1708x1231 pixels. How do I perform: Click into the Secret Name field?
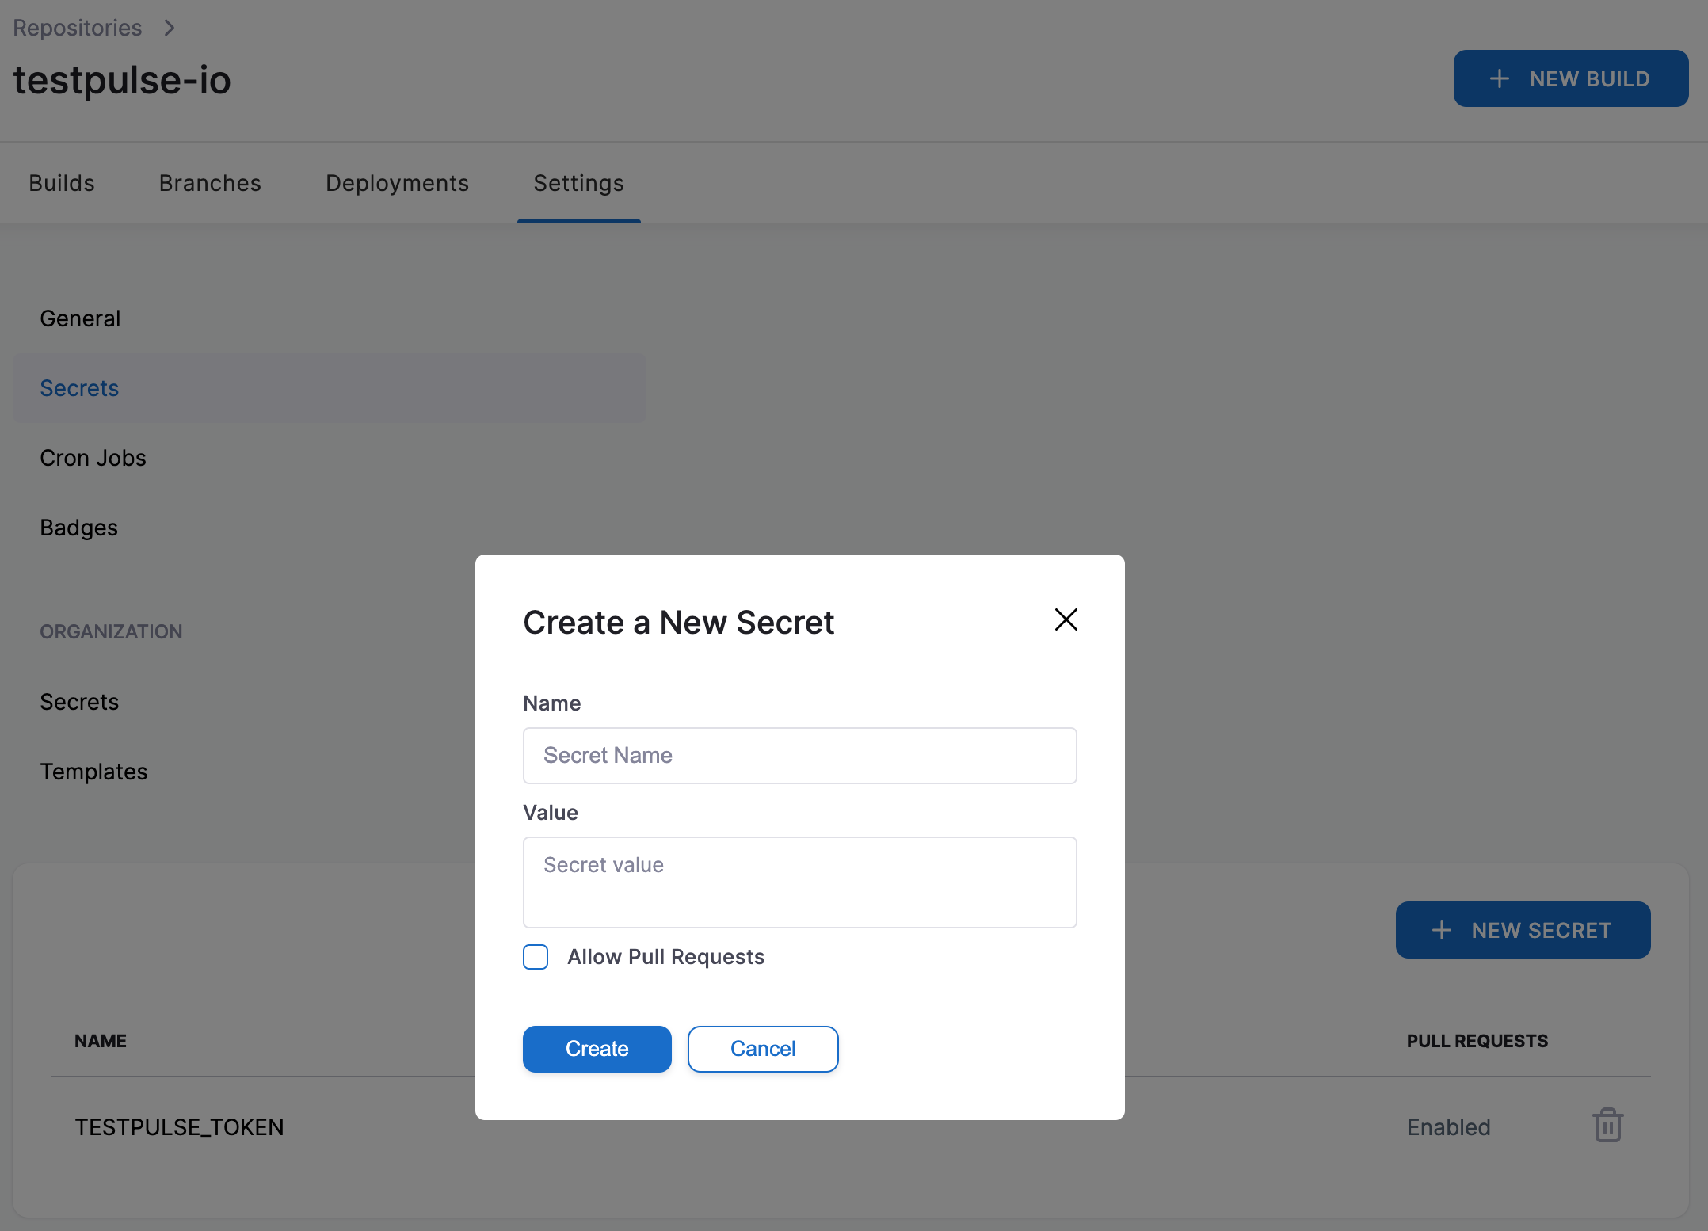tap(799, 756)
